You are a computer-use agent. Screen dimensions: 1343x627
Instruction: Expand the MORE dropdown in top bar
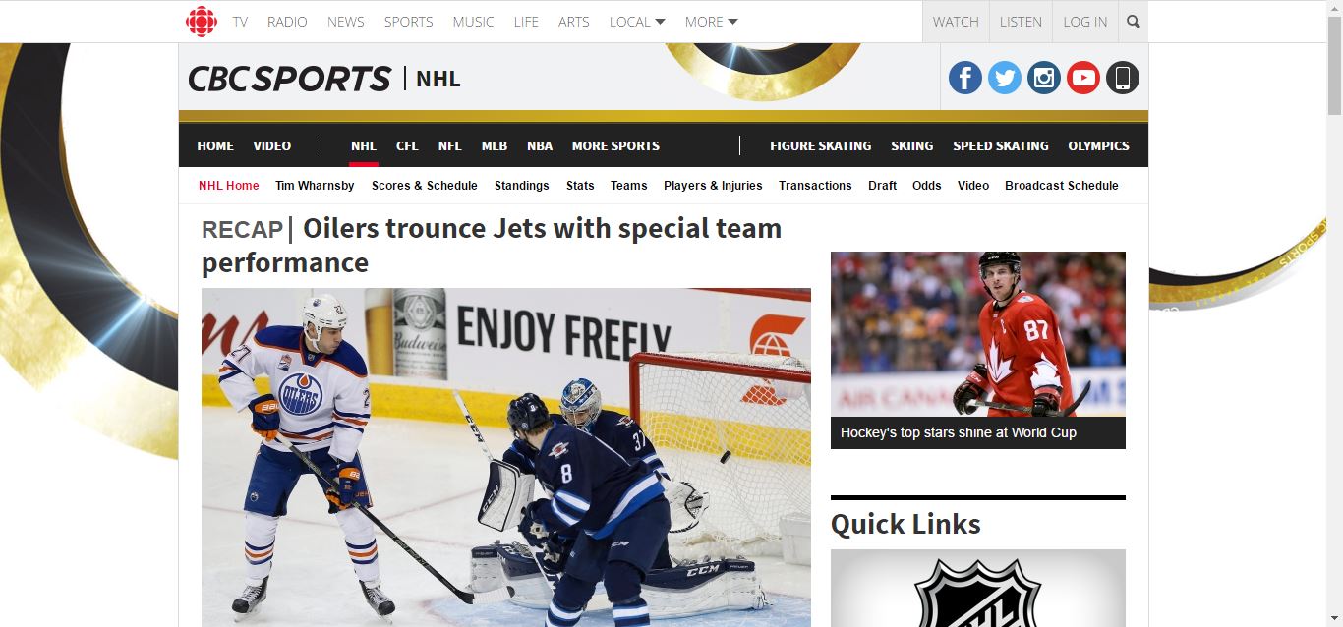712,22
